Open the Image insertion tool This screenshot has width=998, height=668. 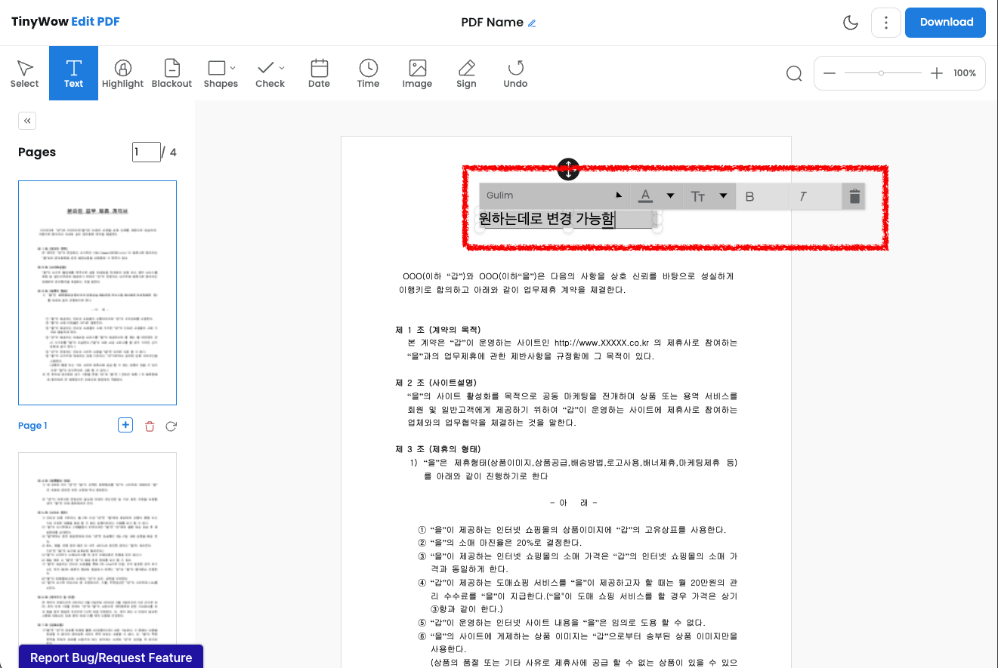click(x=417, y=73)
